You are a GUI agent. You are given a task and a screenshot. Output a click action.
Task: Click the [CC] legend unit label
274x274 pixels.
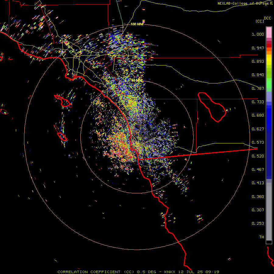tap(260, 21)
